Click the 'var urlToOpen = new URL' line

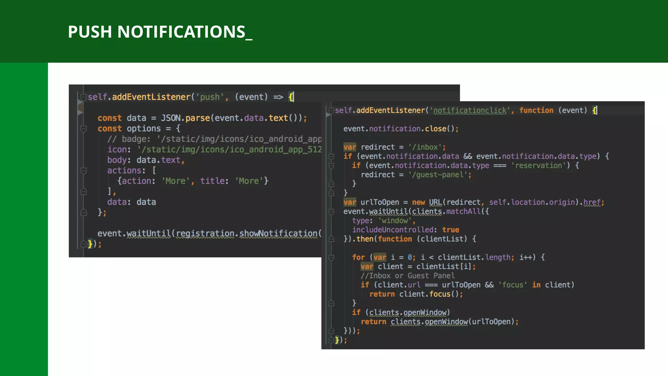pos(474,202)
